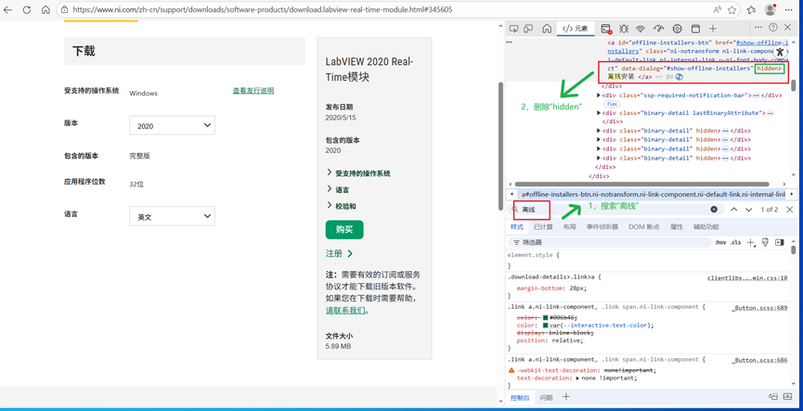
Task: Open the Memory chip icon panel
Action: [x=678, y=28]
